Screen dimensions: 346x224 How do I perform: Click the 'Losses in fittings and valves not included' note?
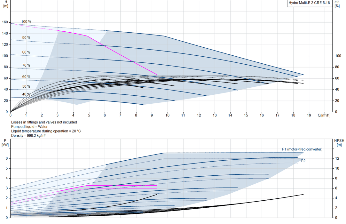coord(44,122)
